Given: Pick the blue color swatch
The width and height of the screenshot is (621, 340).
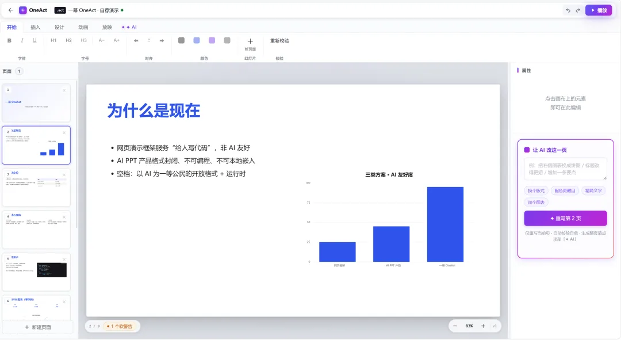Looking at the screenshot, I should coord(197,40).
